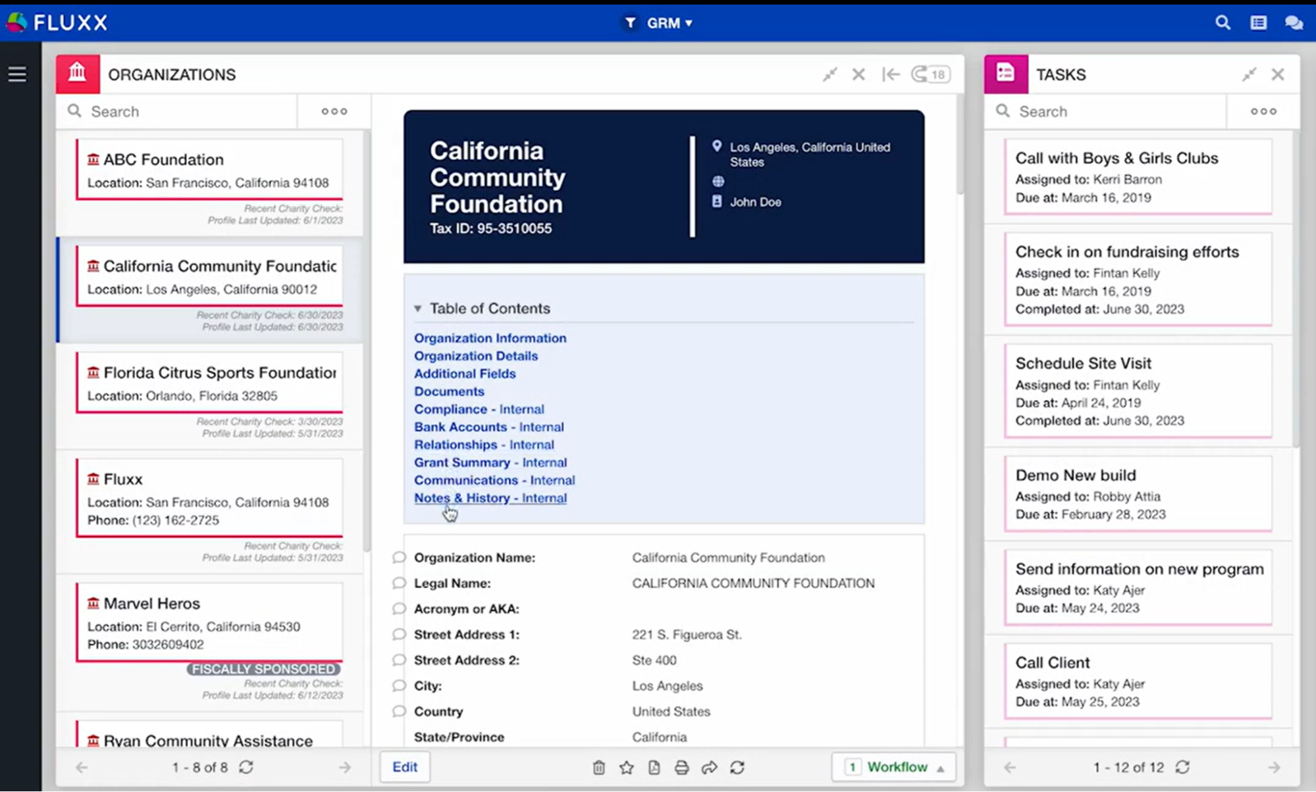Jump to Additional Fields section
1316x792 pixels.
[465, 374]
